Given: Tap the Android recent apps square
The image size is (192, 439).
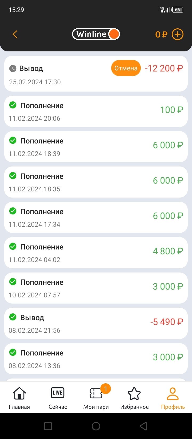Looking at the screenshot, I should coord(48,426).
